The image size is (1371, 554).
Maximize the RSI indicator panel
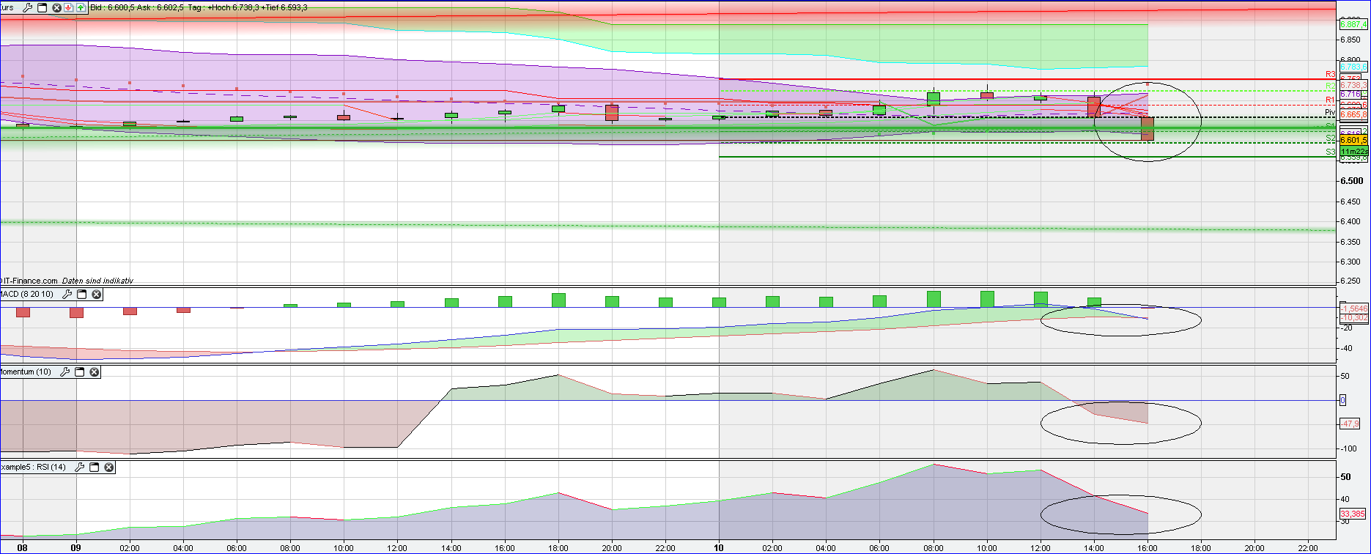coord(95,467)
